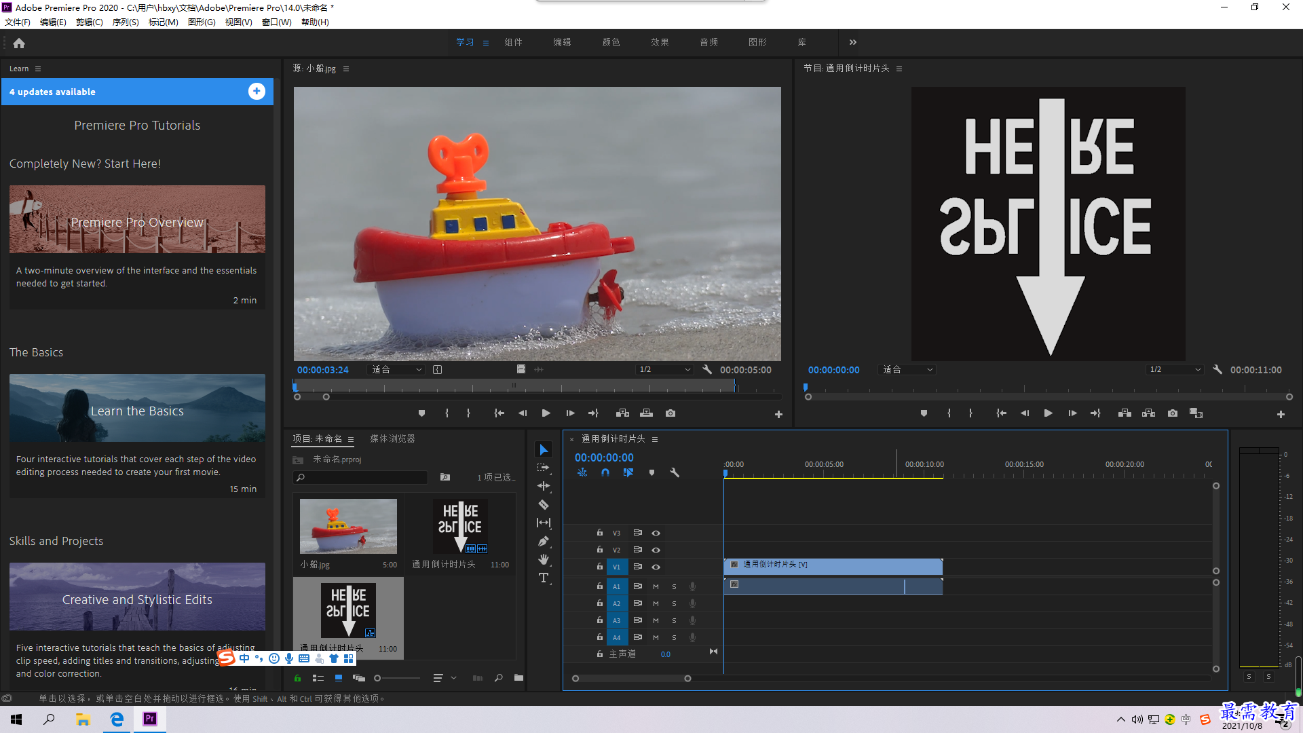Select the Track Select Forward tool
Screen dimensions: 1303x733
(x=544, y=468)
